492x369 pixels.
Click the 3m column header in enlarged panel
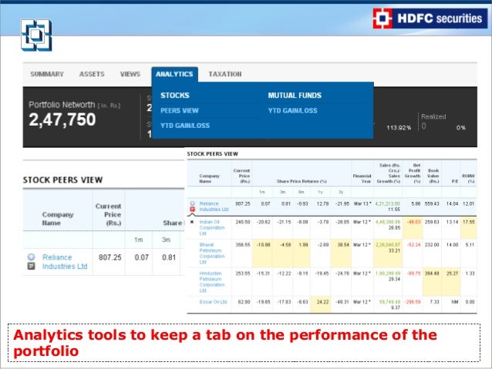[x=166, y=240]
